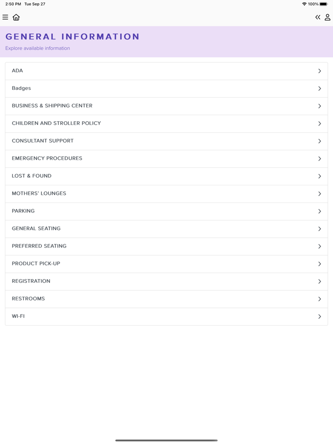333x444 pixels.
Task: Tap the battery status icon
Action: click(x=323, y=4)
